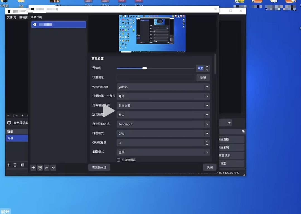Open the 截图模式 全屏 dropdown
This screenshot has height=214, width=301.
pyautogui.click(x=163, y=152)
